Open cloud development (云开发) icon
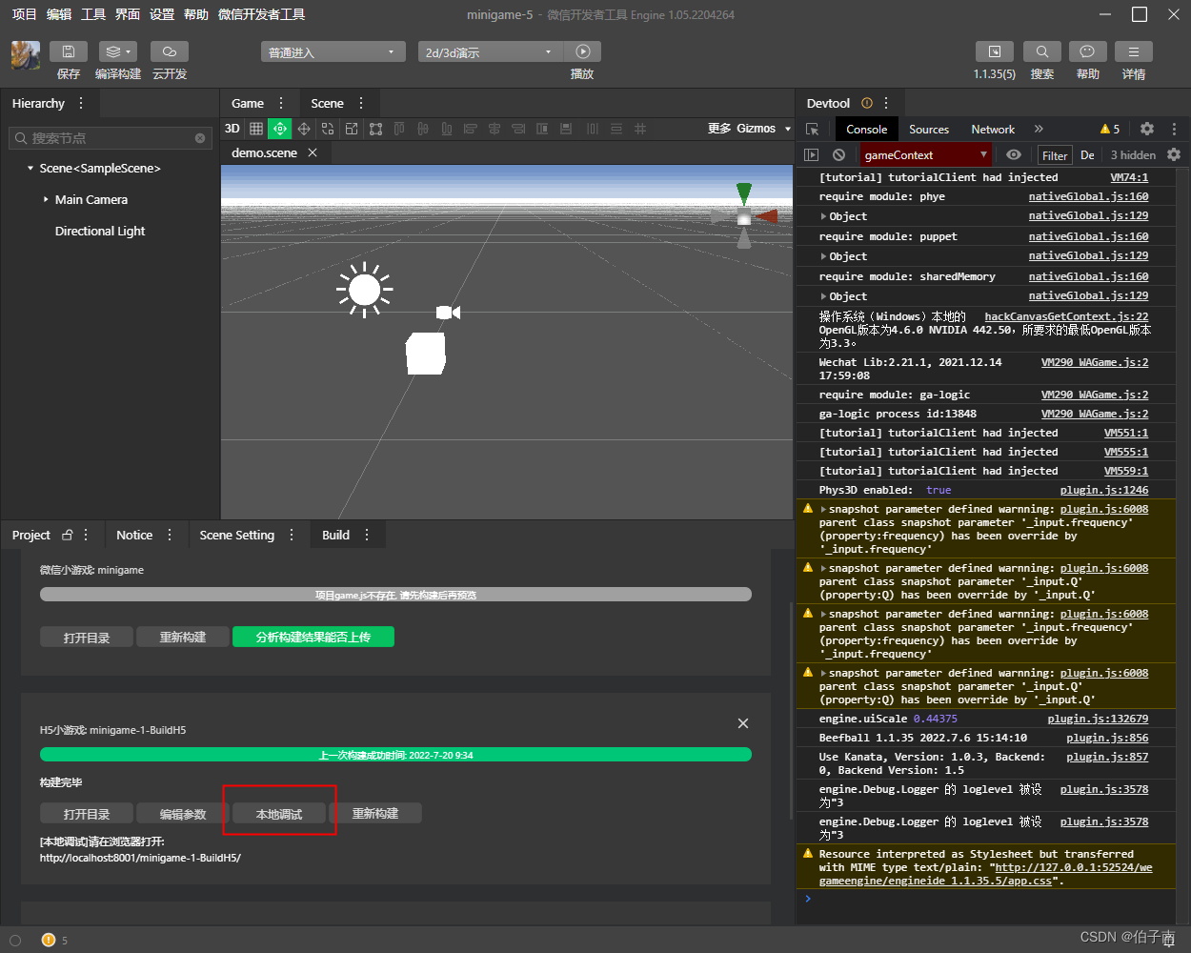The image size is (1191, 953). point(170,51)
